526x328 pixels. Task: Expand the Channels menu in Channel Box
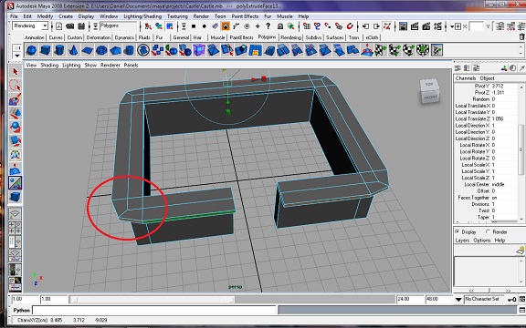pos(466,78)
